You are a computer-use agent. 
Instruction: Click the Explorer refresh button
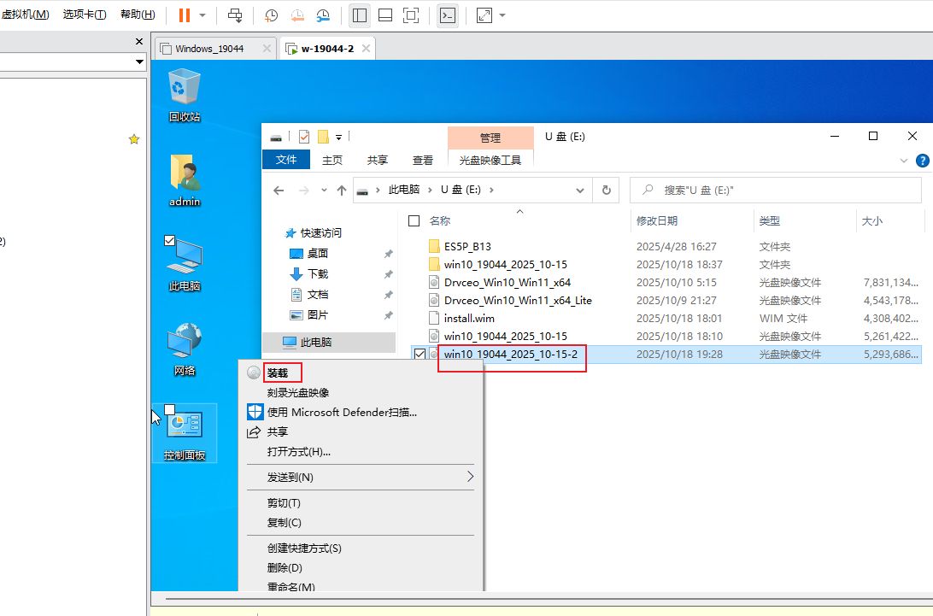[x=606, y=191]
